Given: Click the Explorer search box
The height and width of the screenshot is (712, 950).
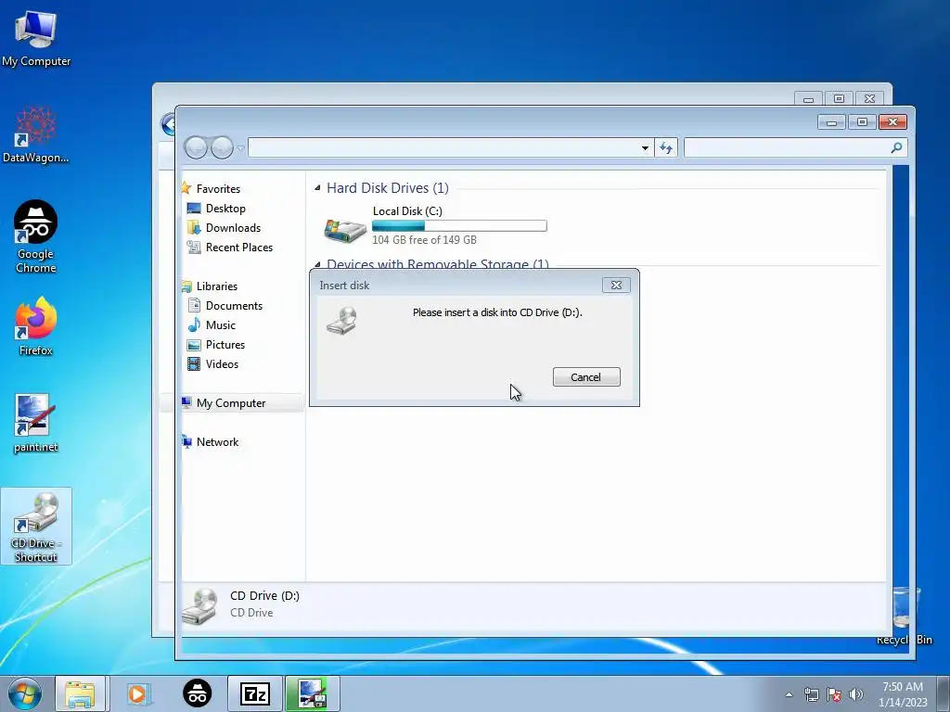Looking at the screenshot, I should tap(795, 147).
